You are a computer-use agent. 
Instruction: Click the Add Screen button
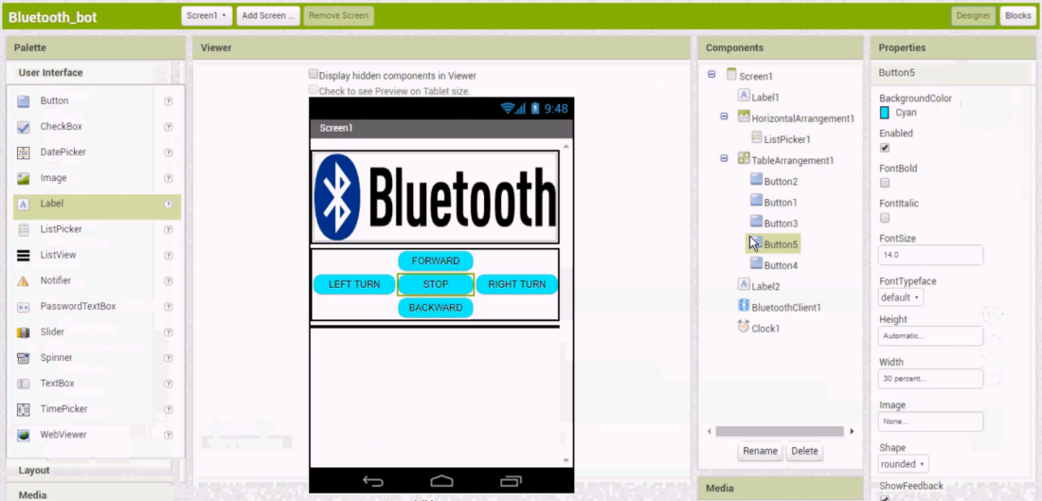pos(268,16)
